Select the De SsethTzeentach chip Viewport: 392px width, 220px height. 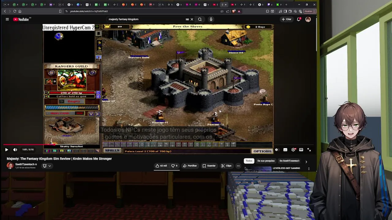click(289, 161)
